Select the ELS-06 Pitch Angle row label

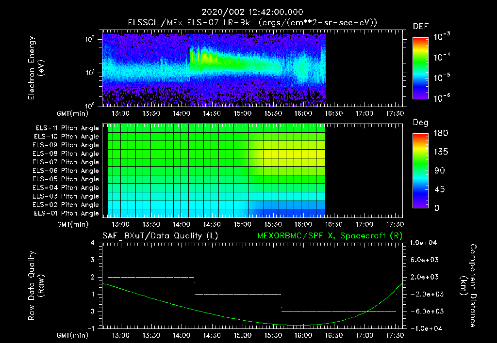tap(66, 171)
